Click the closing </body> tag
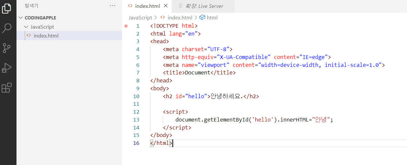Screen dimensions: 407x165 coord(161,135)
